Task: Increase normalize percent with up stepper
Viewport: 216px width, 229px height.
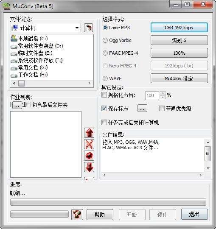Action: [x=163, y=93]
